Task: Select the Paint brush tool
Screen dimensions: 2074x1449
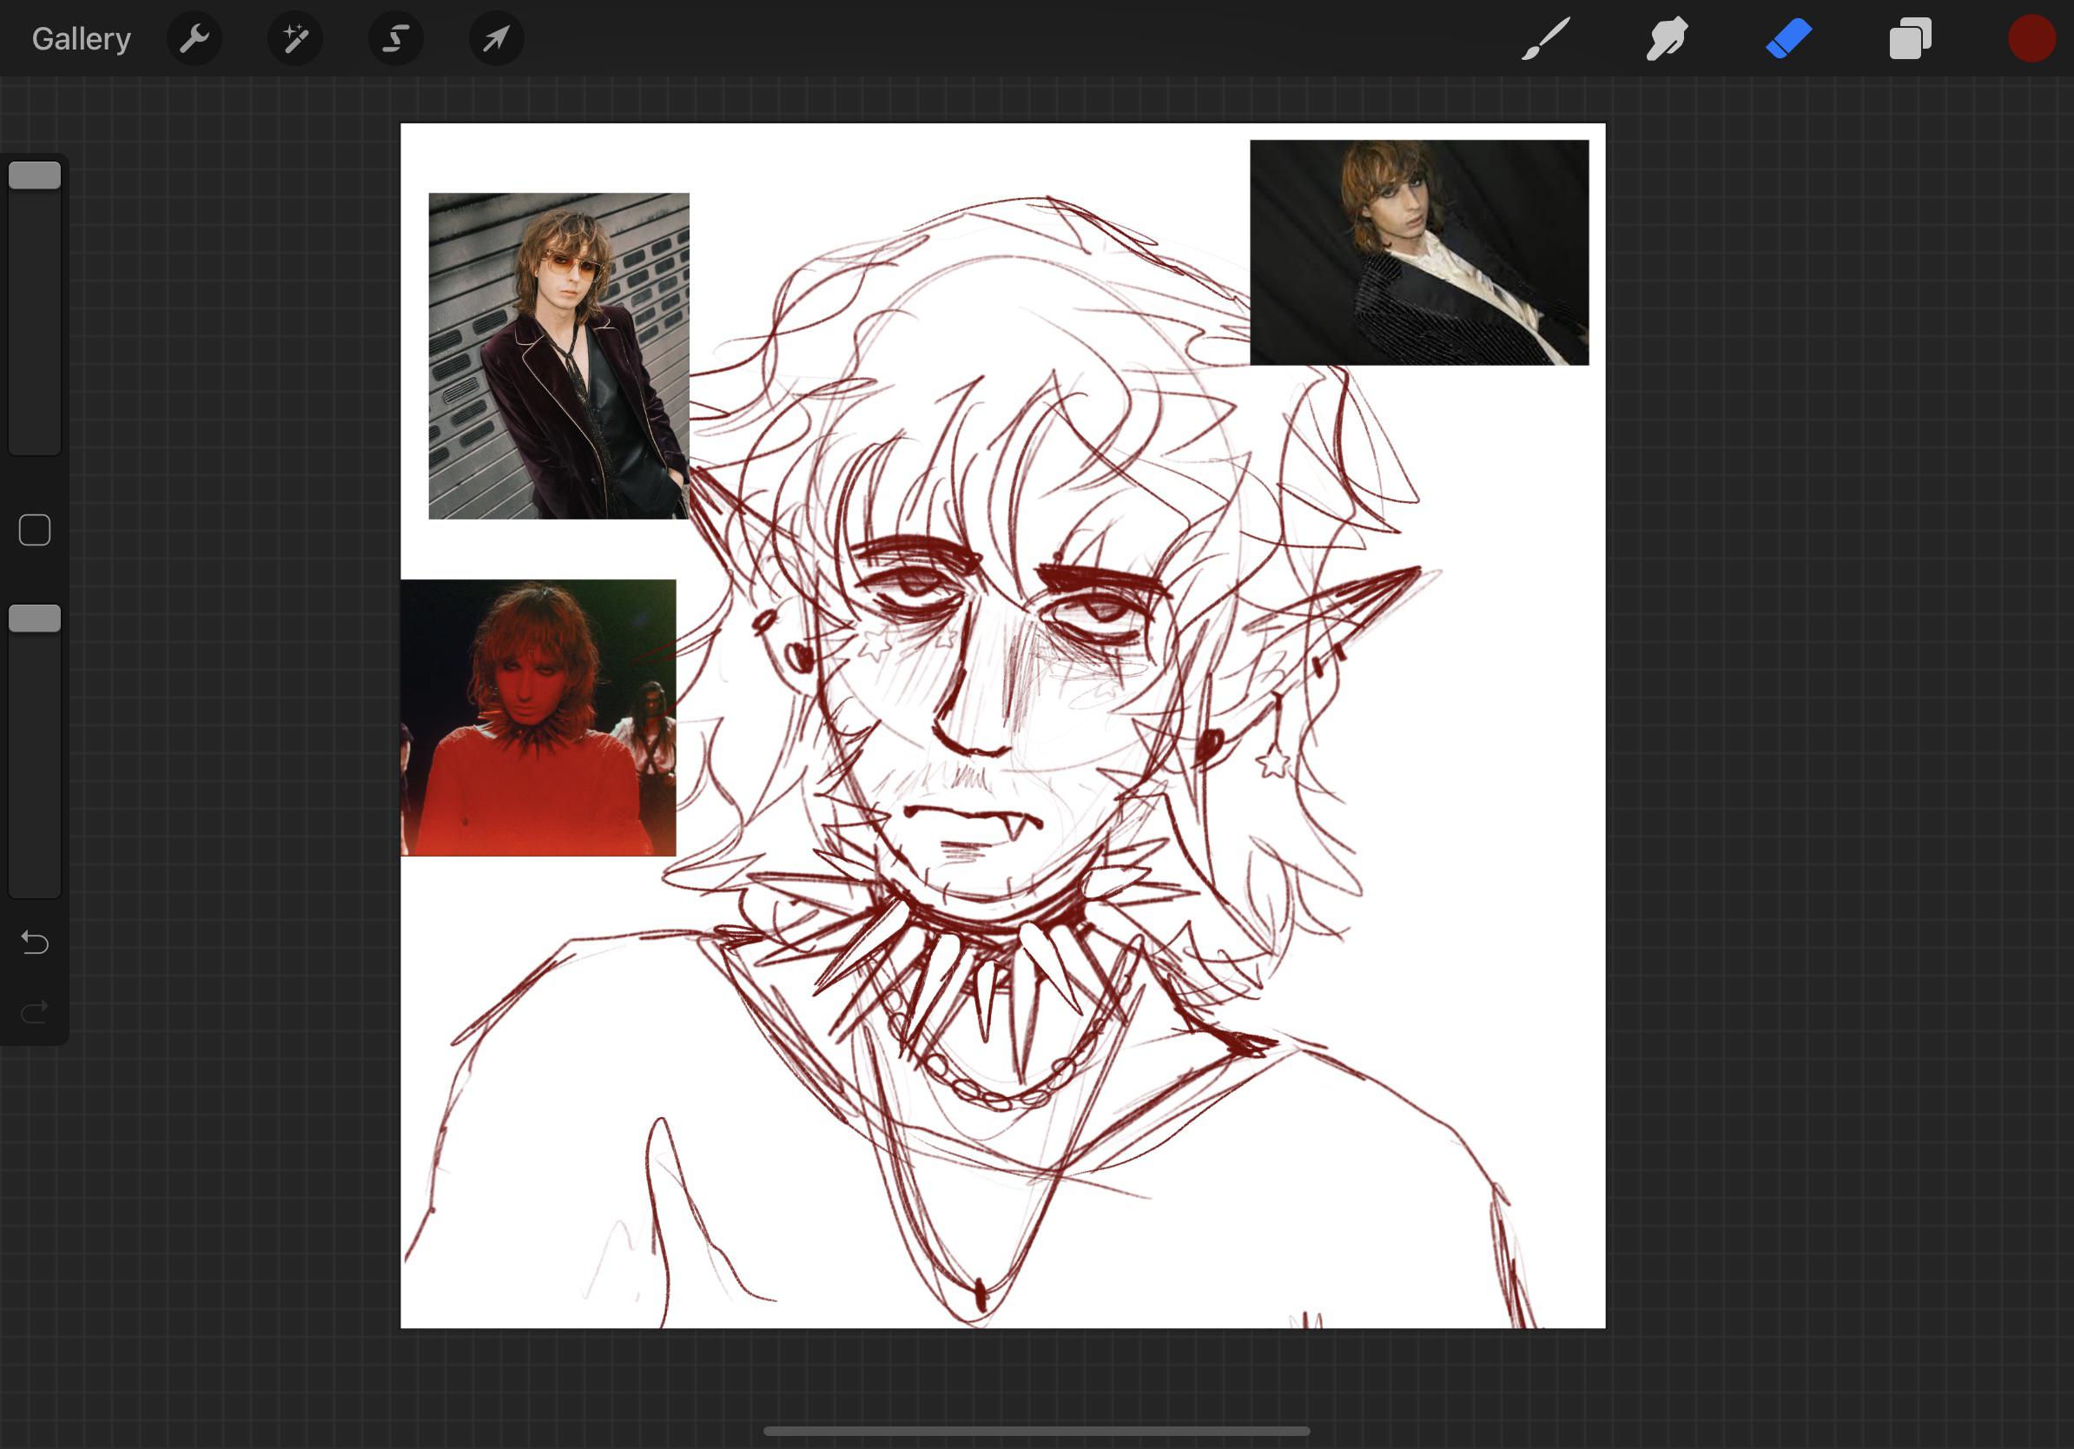Action: click(x=1546, y=38)
